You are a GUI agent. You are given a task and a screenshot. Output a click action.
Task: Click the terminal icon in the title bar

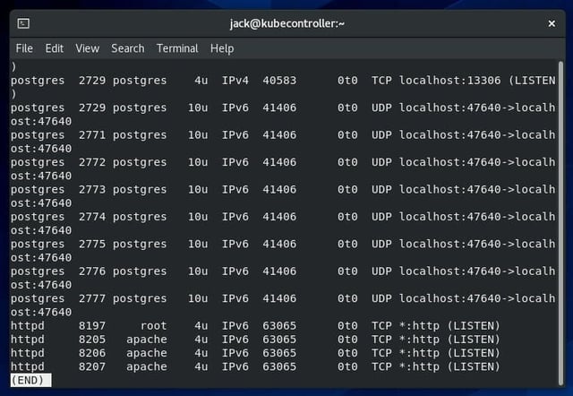point(23,23)
